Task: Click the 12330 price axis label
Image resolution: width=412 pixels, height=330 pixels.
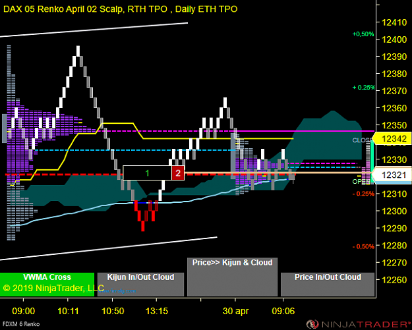Action: [394, 159]
